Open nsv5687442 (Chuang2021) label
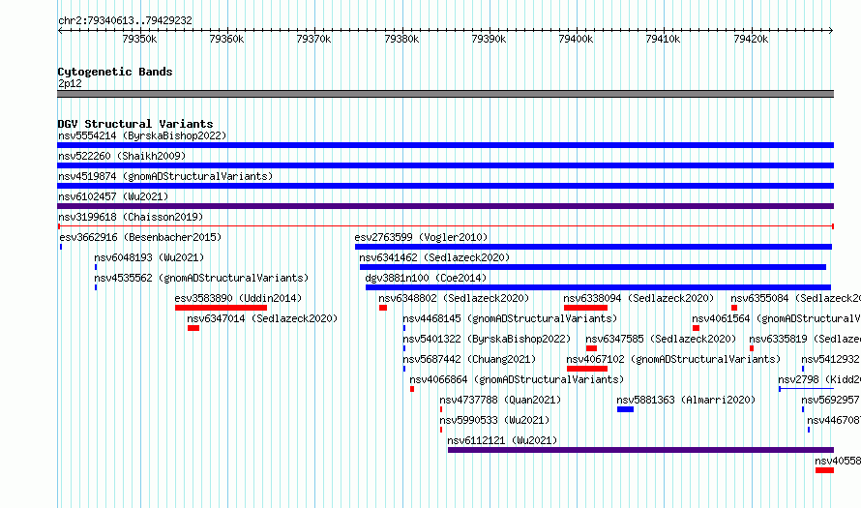861x508 pixels. pos(469,359)
